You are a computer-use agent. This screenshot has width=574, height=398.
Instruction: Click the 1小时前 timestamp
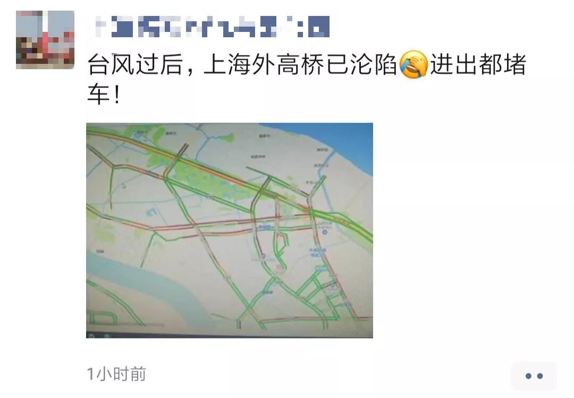[x=116, y=374]
